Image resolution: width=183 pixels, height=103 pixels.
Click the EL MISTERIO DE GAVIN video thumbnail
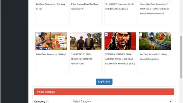click(x=86, y=41)
